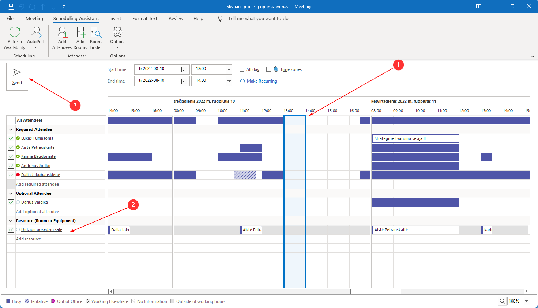This screenshot has height=308, width=538.
Task: Click the horizontal timeline scrollbar thumb
Action: point(376,291)
